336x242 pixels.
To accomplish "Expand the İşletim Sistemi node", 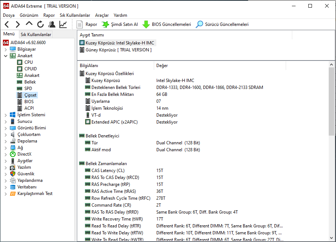I will tap(5, 115).
